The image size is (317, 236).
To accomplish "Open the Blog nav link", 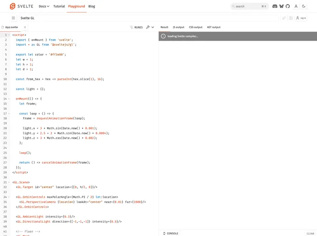I will 92,6.
